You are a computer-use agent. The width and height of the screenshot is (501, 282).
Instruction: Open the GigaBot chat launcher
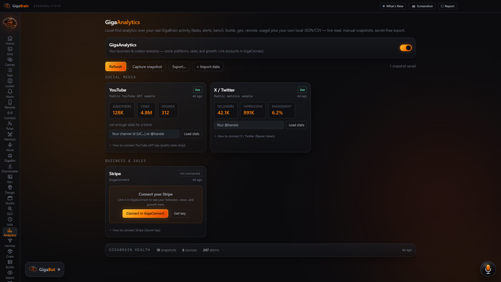pyautogui.click(x=44, y=269)
